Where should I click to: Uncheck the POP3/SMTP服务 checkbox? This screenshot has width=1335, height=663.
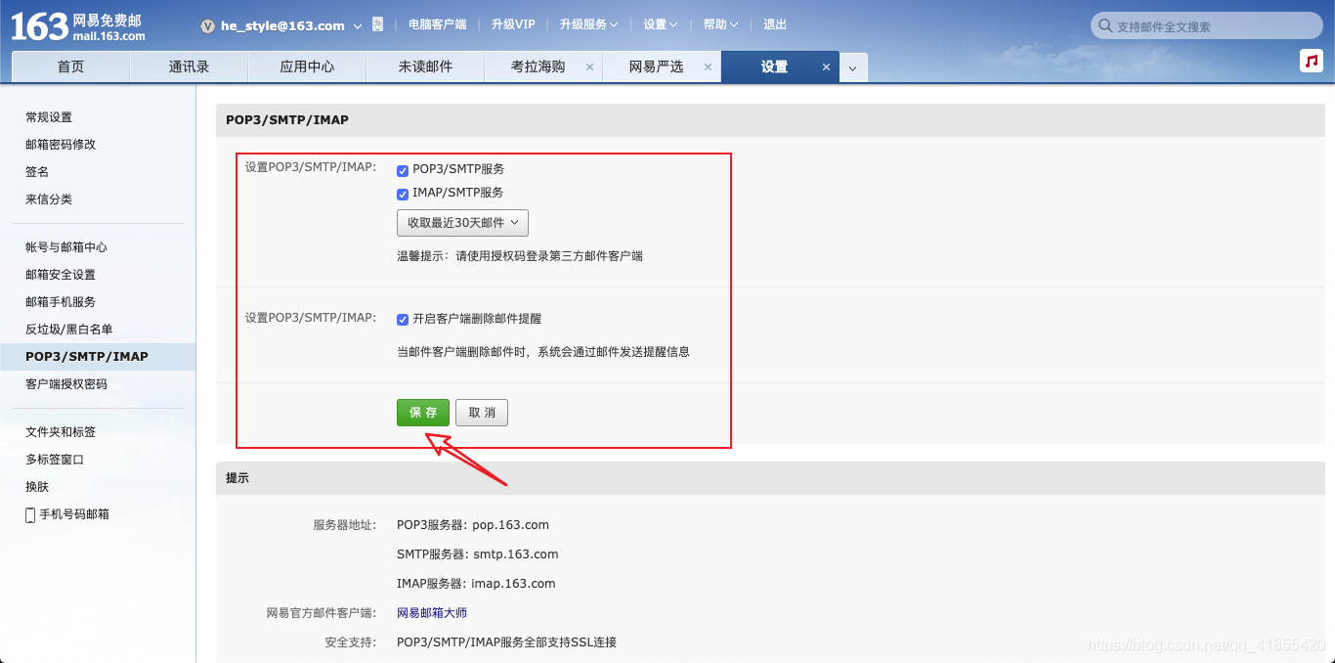coord(403,169)
